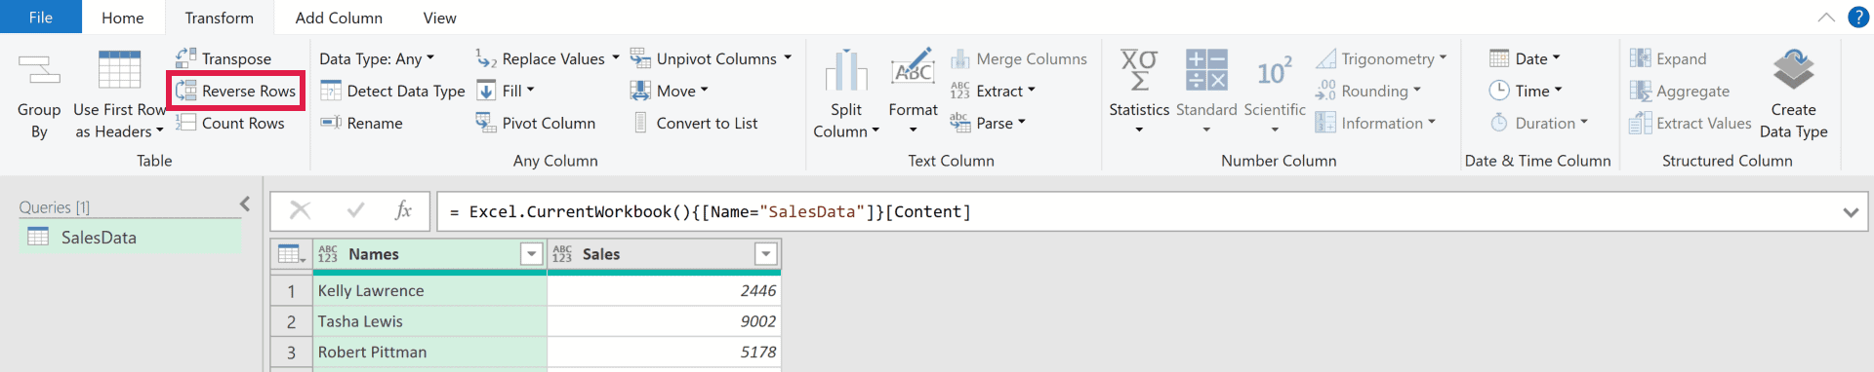Confirm the formula with the checkmark icon
1874x372 pixels.
355,210
